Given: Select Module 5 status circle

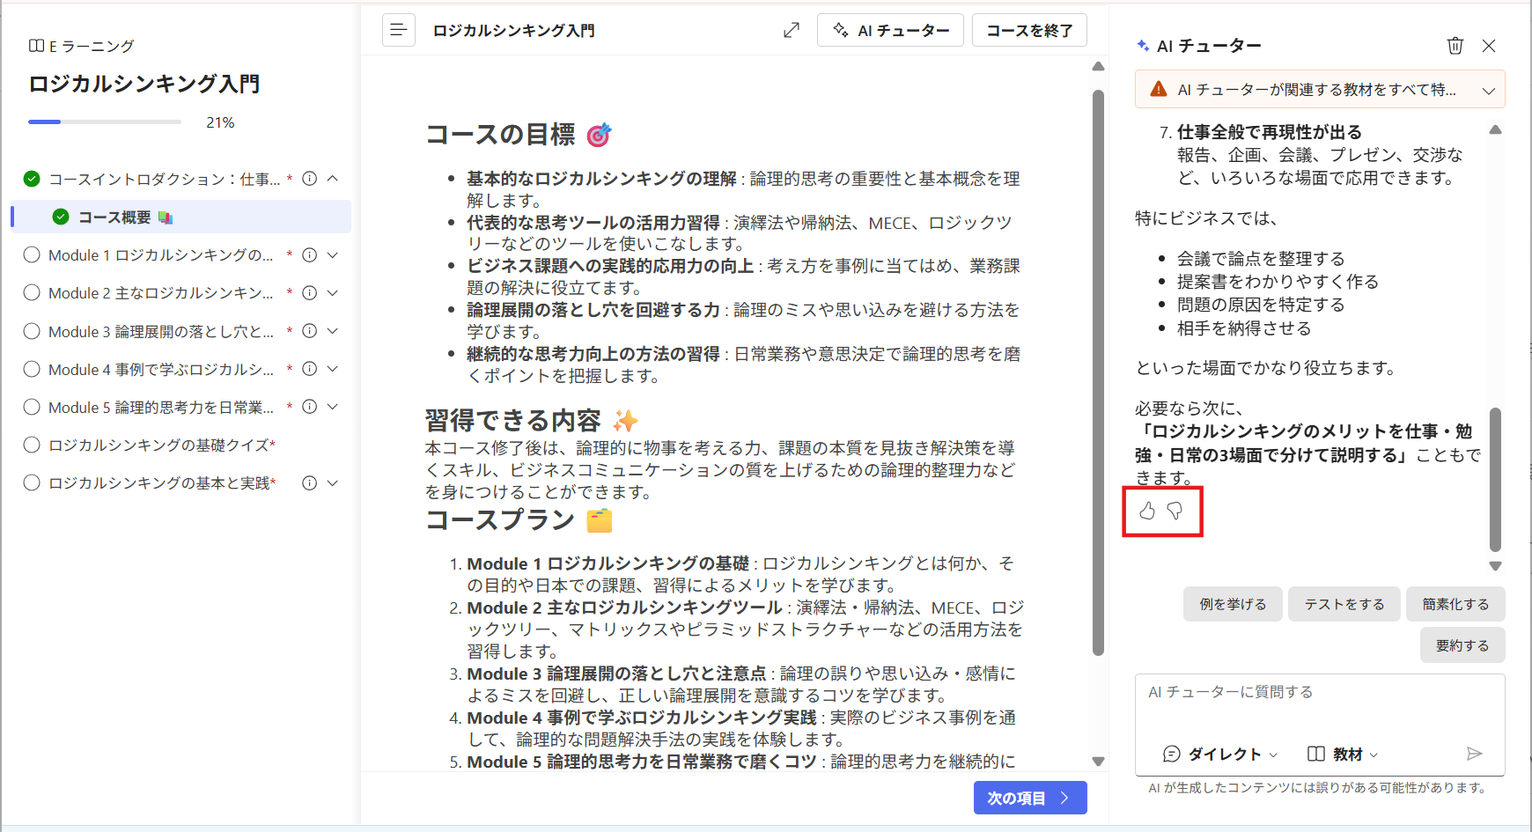Looking at the screenshot, I should [32, 407].
